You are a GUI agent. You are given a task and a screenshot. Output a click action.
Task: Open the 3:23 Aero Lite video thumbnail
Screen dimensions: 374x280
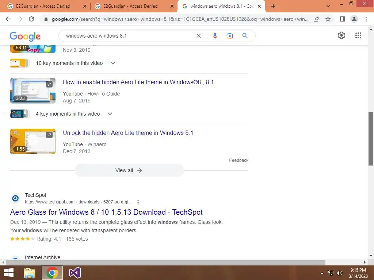point(33,91)
